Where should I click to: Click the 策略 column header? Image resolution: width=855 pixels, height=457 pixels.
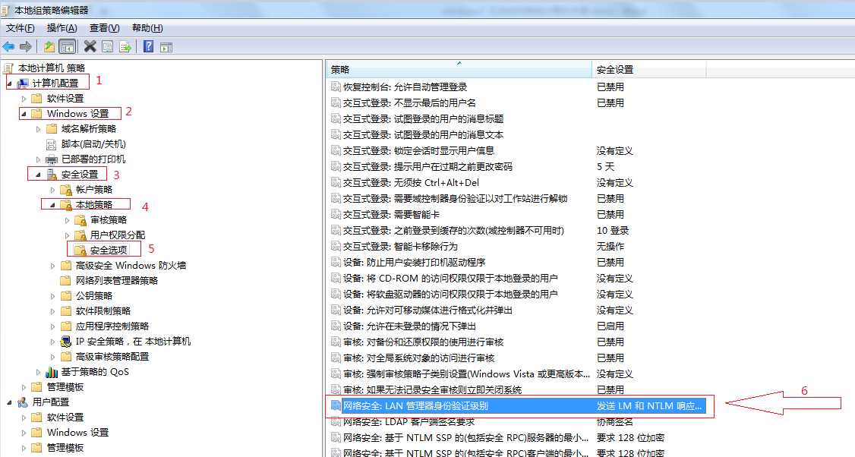tap(459, 69)
